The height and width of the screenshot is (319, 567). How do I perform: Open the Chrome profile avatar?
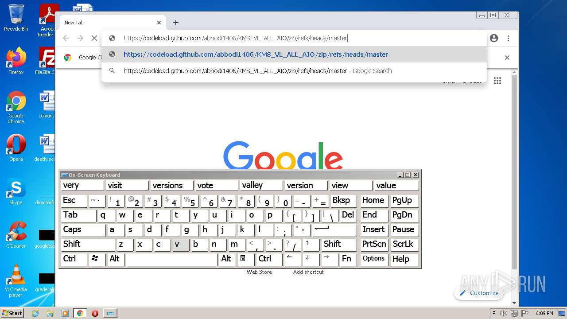pyautogui.click(x=494, y=38)
